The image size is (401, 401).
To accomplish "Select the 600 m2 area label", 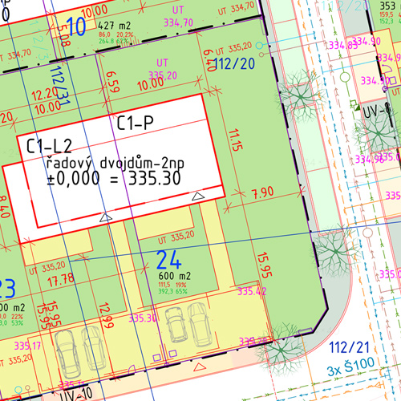I will [x=175, y=276].
